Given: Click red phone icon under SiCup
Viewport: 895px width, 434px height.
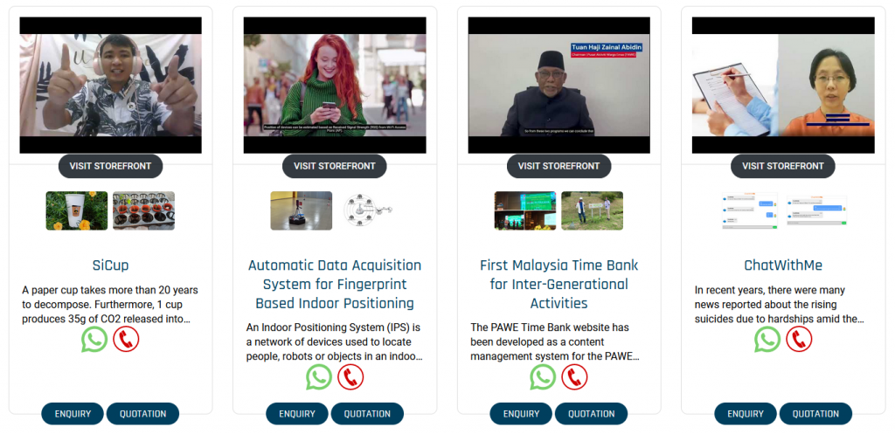Looking at the screenshot, I should [126, 340].
